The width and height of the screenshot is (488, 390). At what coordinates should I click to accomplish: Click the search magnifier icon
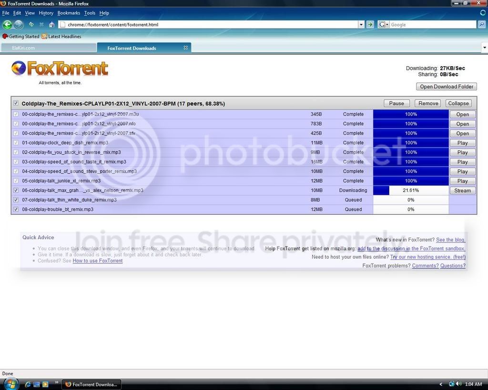[482, 24]
